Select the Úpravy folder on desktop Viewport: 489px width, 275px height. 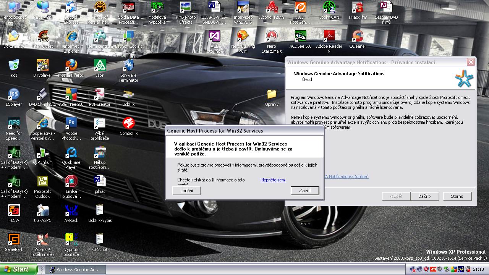pos(272,94)
